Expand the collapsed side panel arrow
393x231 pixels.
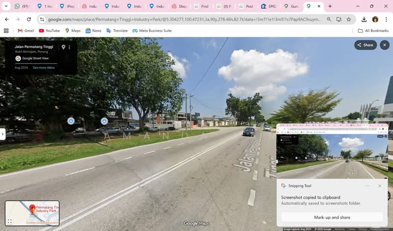click(x=2, y=134)
